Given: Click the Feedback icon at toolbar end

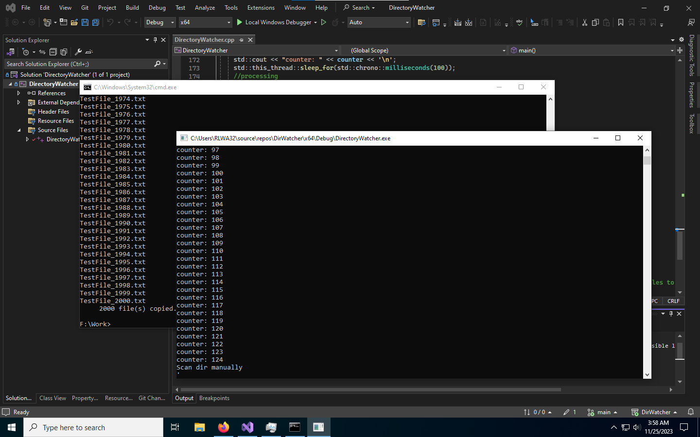Looking at the screenshot, I should (691, 22).
